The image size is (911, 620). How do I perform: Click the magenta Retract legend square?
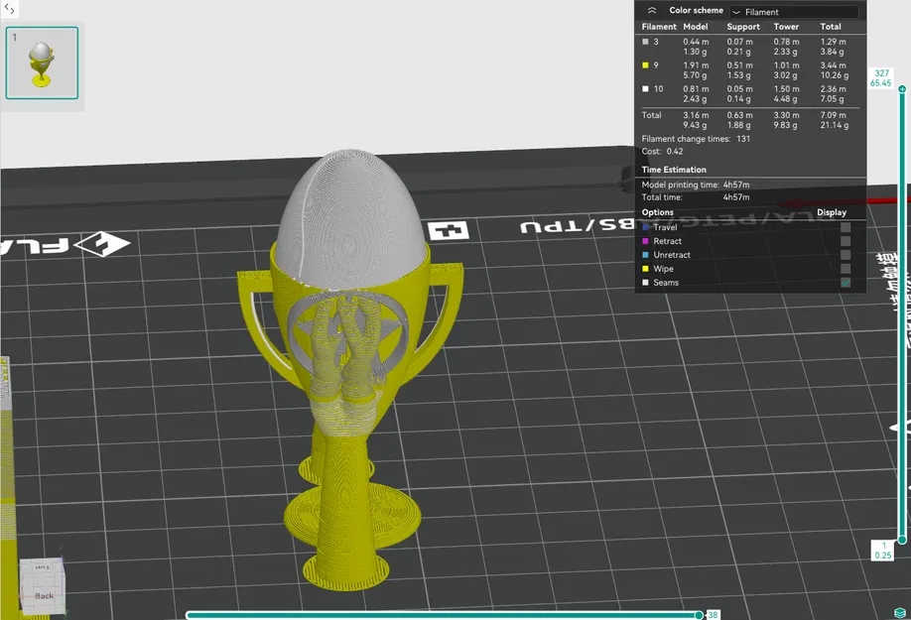(x=646, y=241)
